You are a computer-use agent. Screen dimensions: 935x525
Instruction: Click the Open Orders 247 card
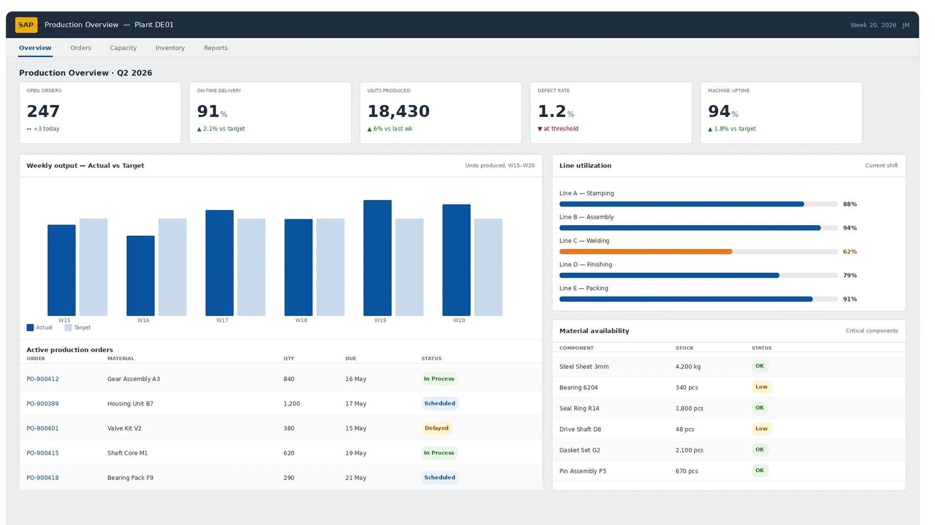100,113
